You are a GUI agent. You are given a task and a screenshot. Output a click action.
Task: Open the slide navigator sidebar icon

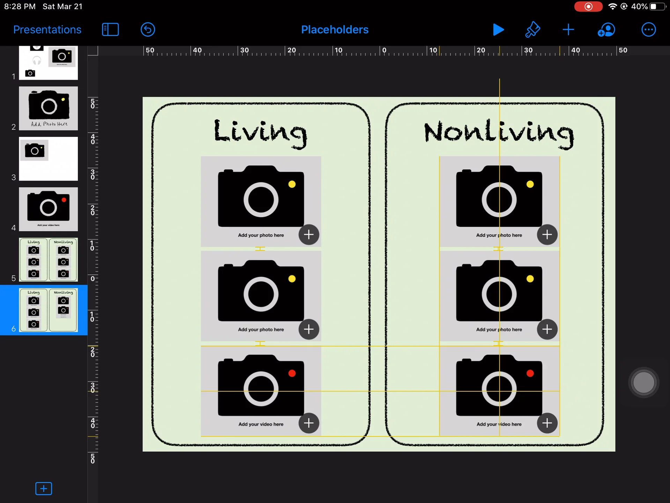(110, 29)
